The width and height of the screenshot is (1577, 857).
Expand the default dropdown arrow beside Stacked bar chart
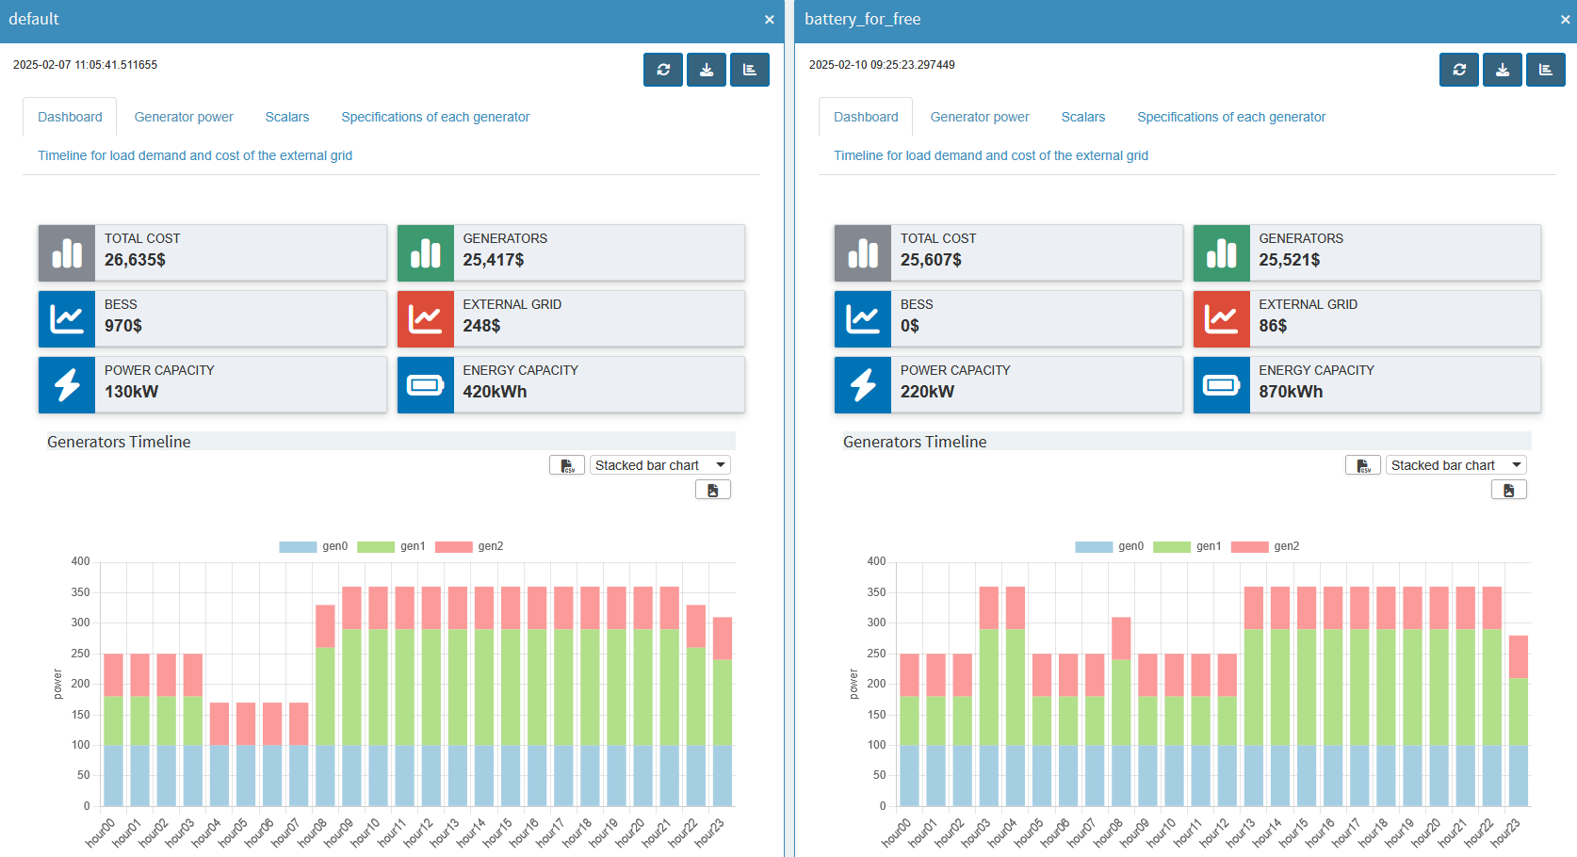(720, 464)
